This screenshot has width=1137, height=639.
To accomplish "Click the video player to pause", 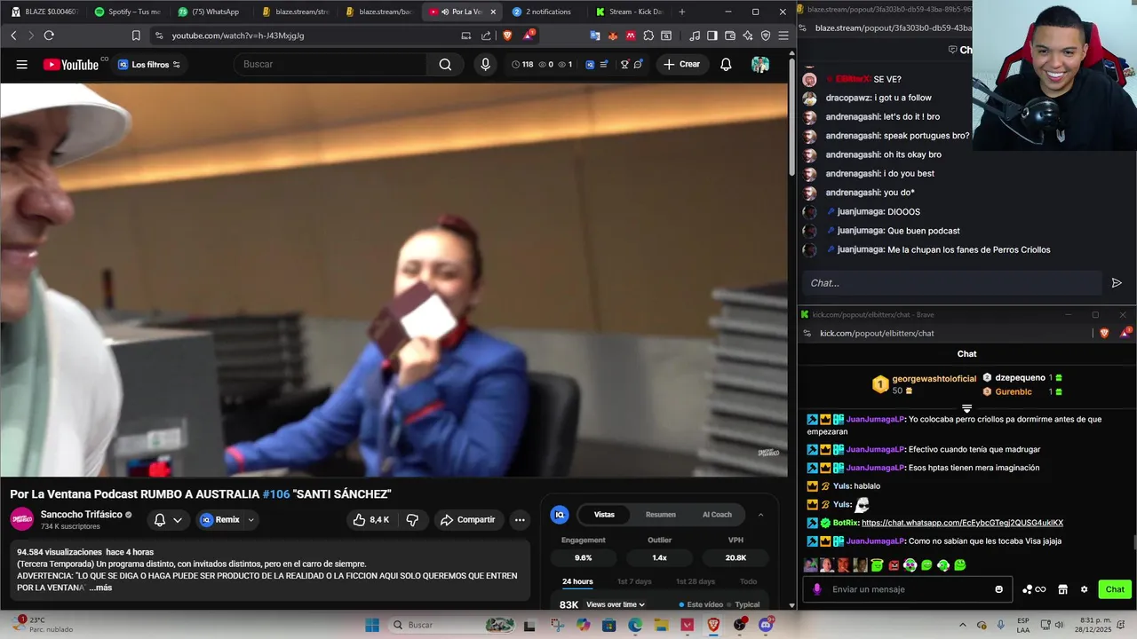I will (394, 280).
